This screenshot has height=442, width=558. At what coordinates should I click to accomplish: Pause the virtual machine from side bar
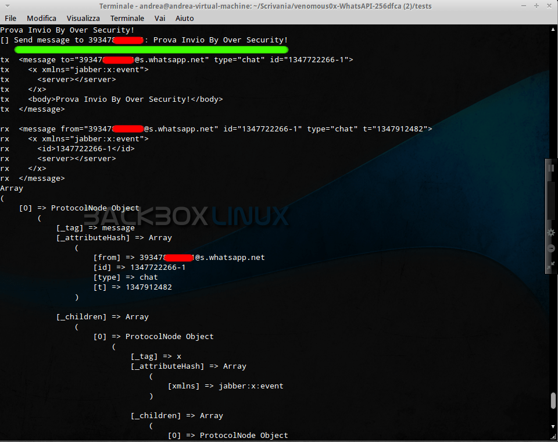pyautogui.click(x=551, y=167)
